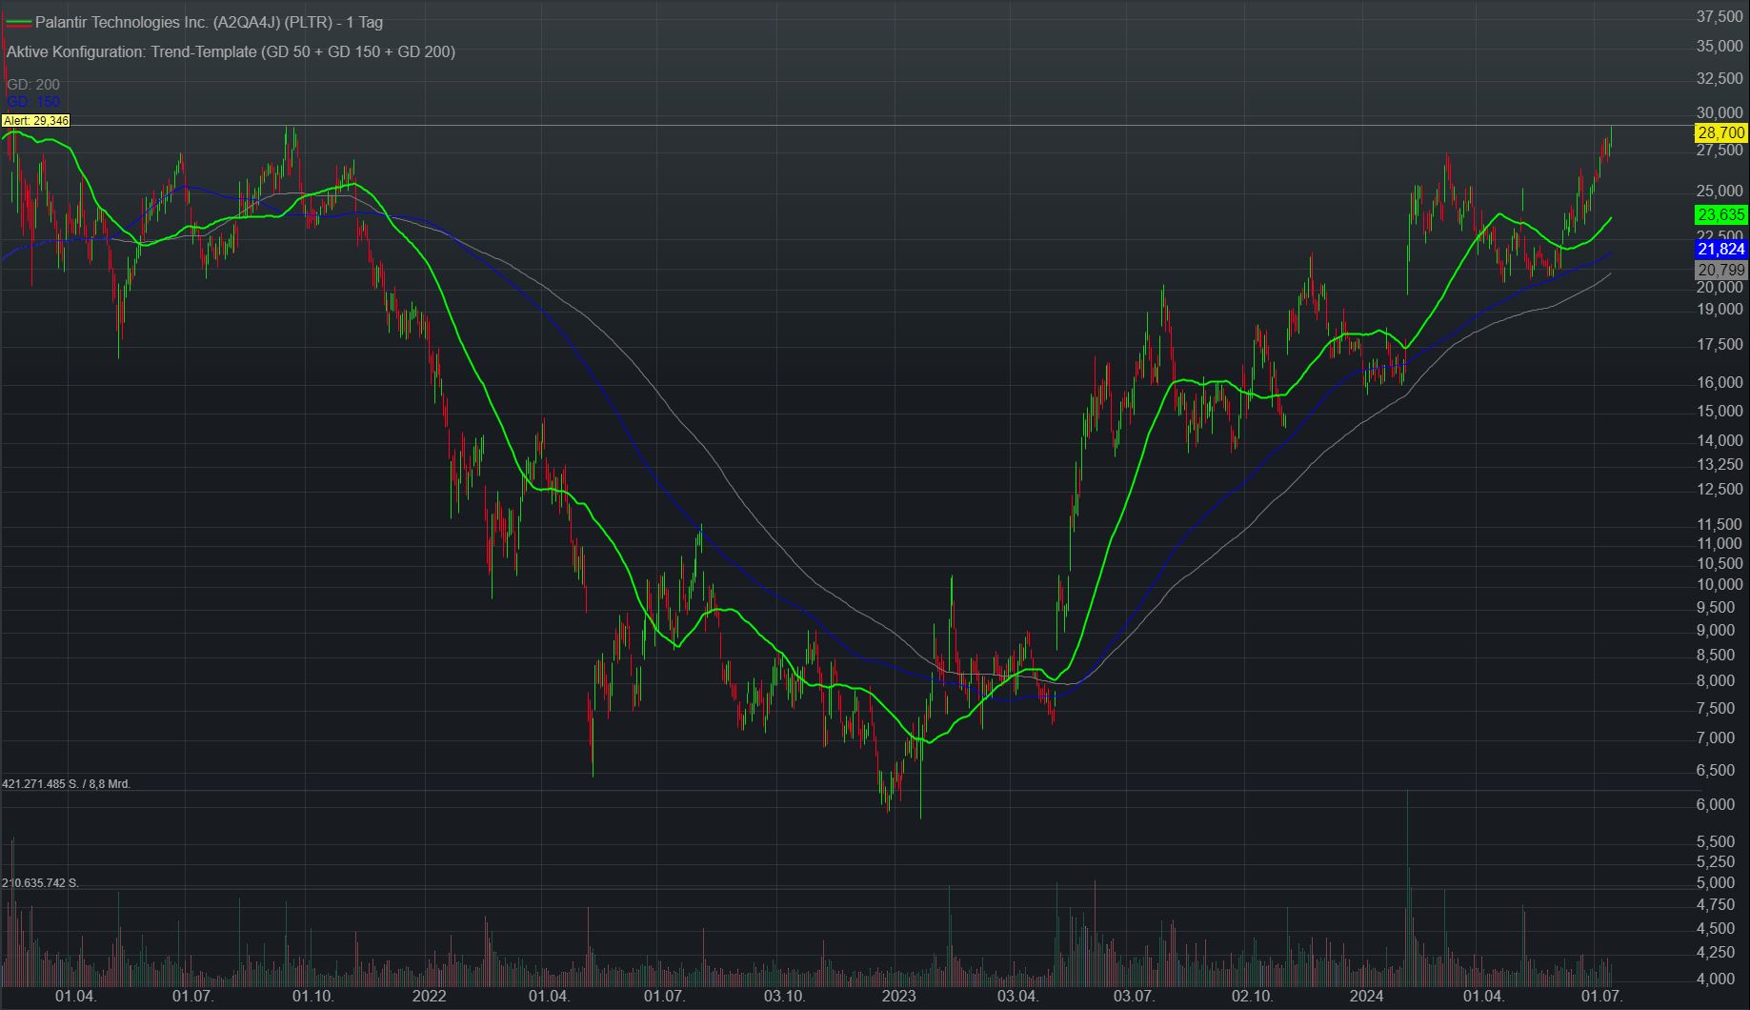Click the red-green line icon beside the chart title
The width and height of the screenshot is (1750, 1010).
(x=18, y=22)
